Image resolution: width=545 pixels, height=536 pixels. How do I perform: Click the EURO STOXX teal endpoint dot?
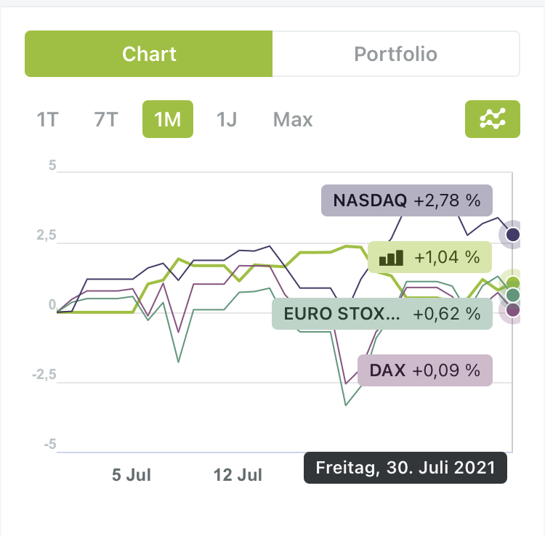pos(513,295)
